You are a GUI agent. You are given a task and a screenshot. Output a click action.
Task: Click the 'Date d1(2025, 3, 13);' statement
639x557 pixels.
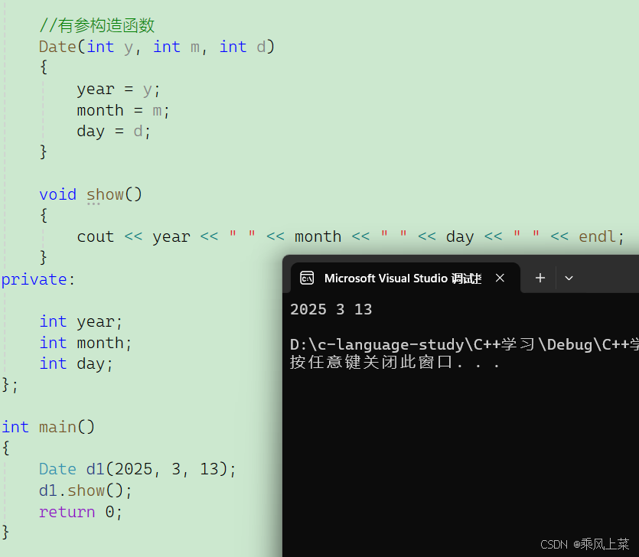click(137, 469)
